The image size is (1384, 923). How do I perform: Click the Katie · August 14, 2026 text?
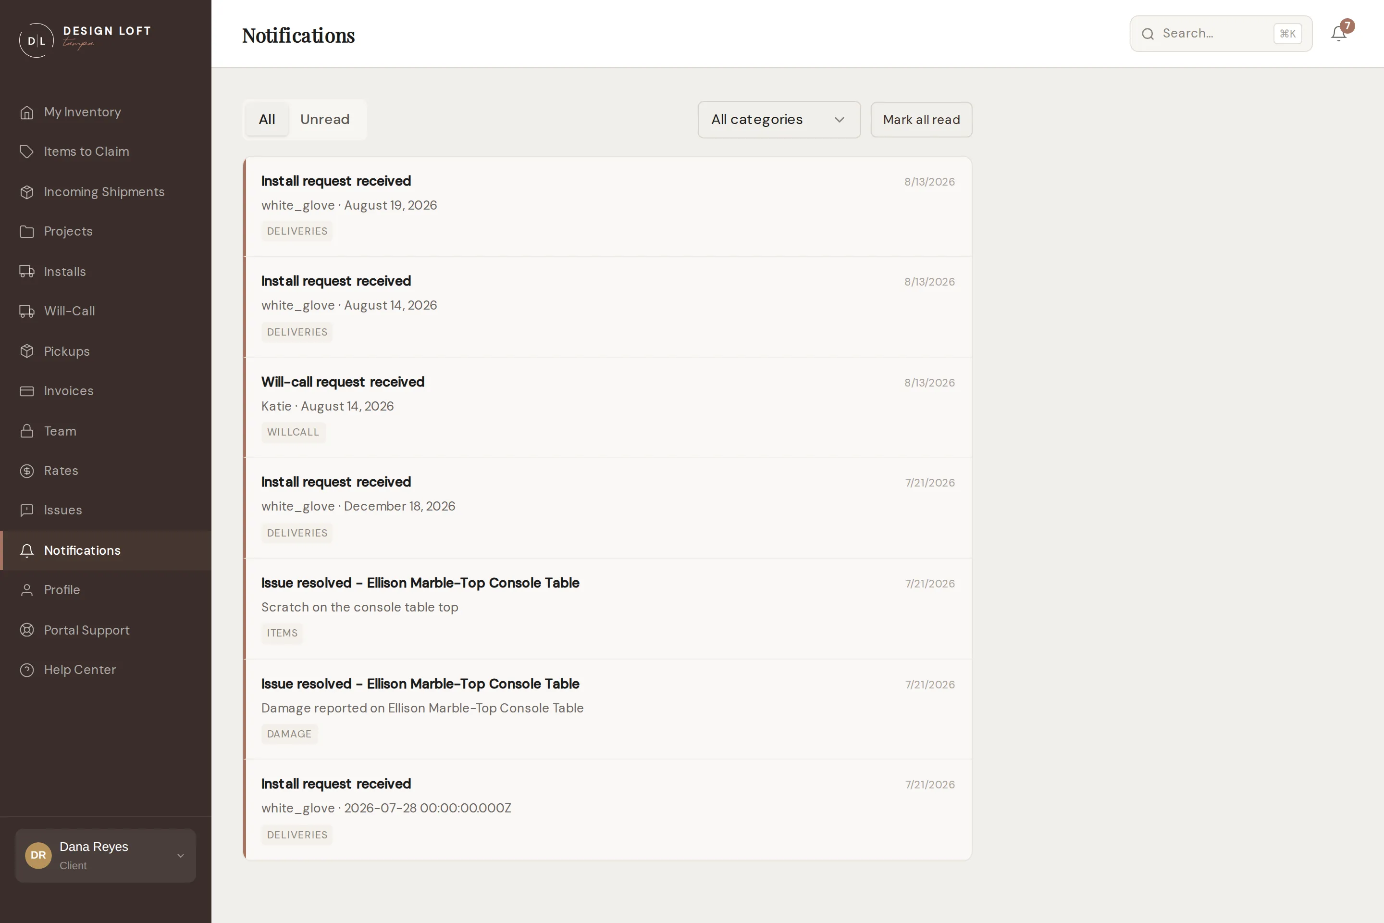pos(327,406)
